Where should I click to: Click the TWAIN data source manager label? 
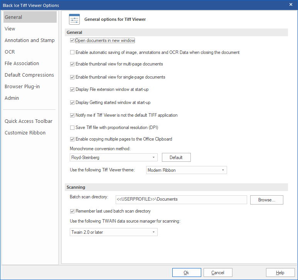125,221
